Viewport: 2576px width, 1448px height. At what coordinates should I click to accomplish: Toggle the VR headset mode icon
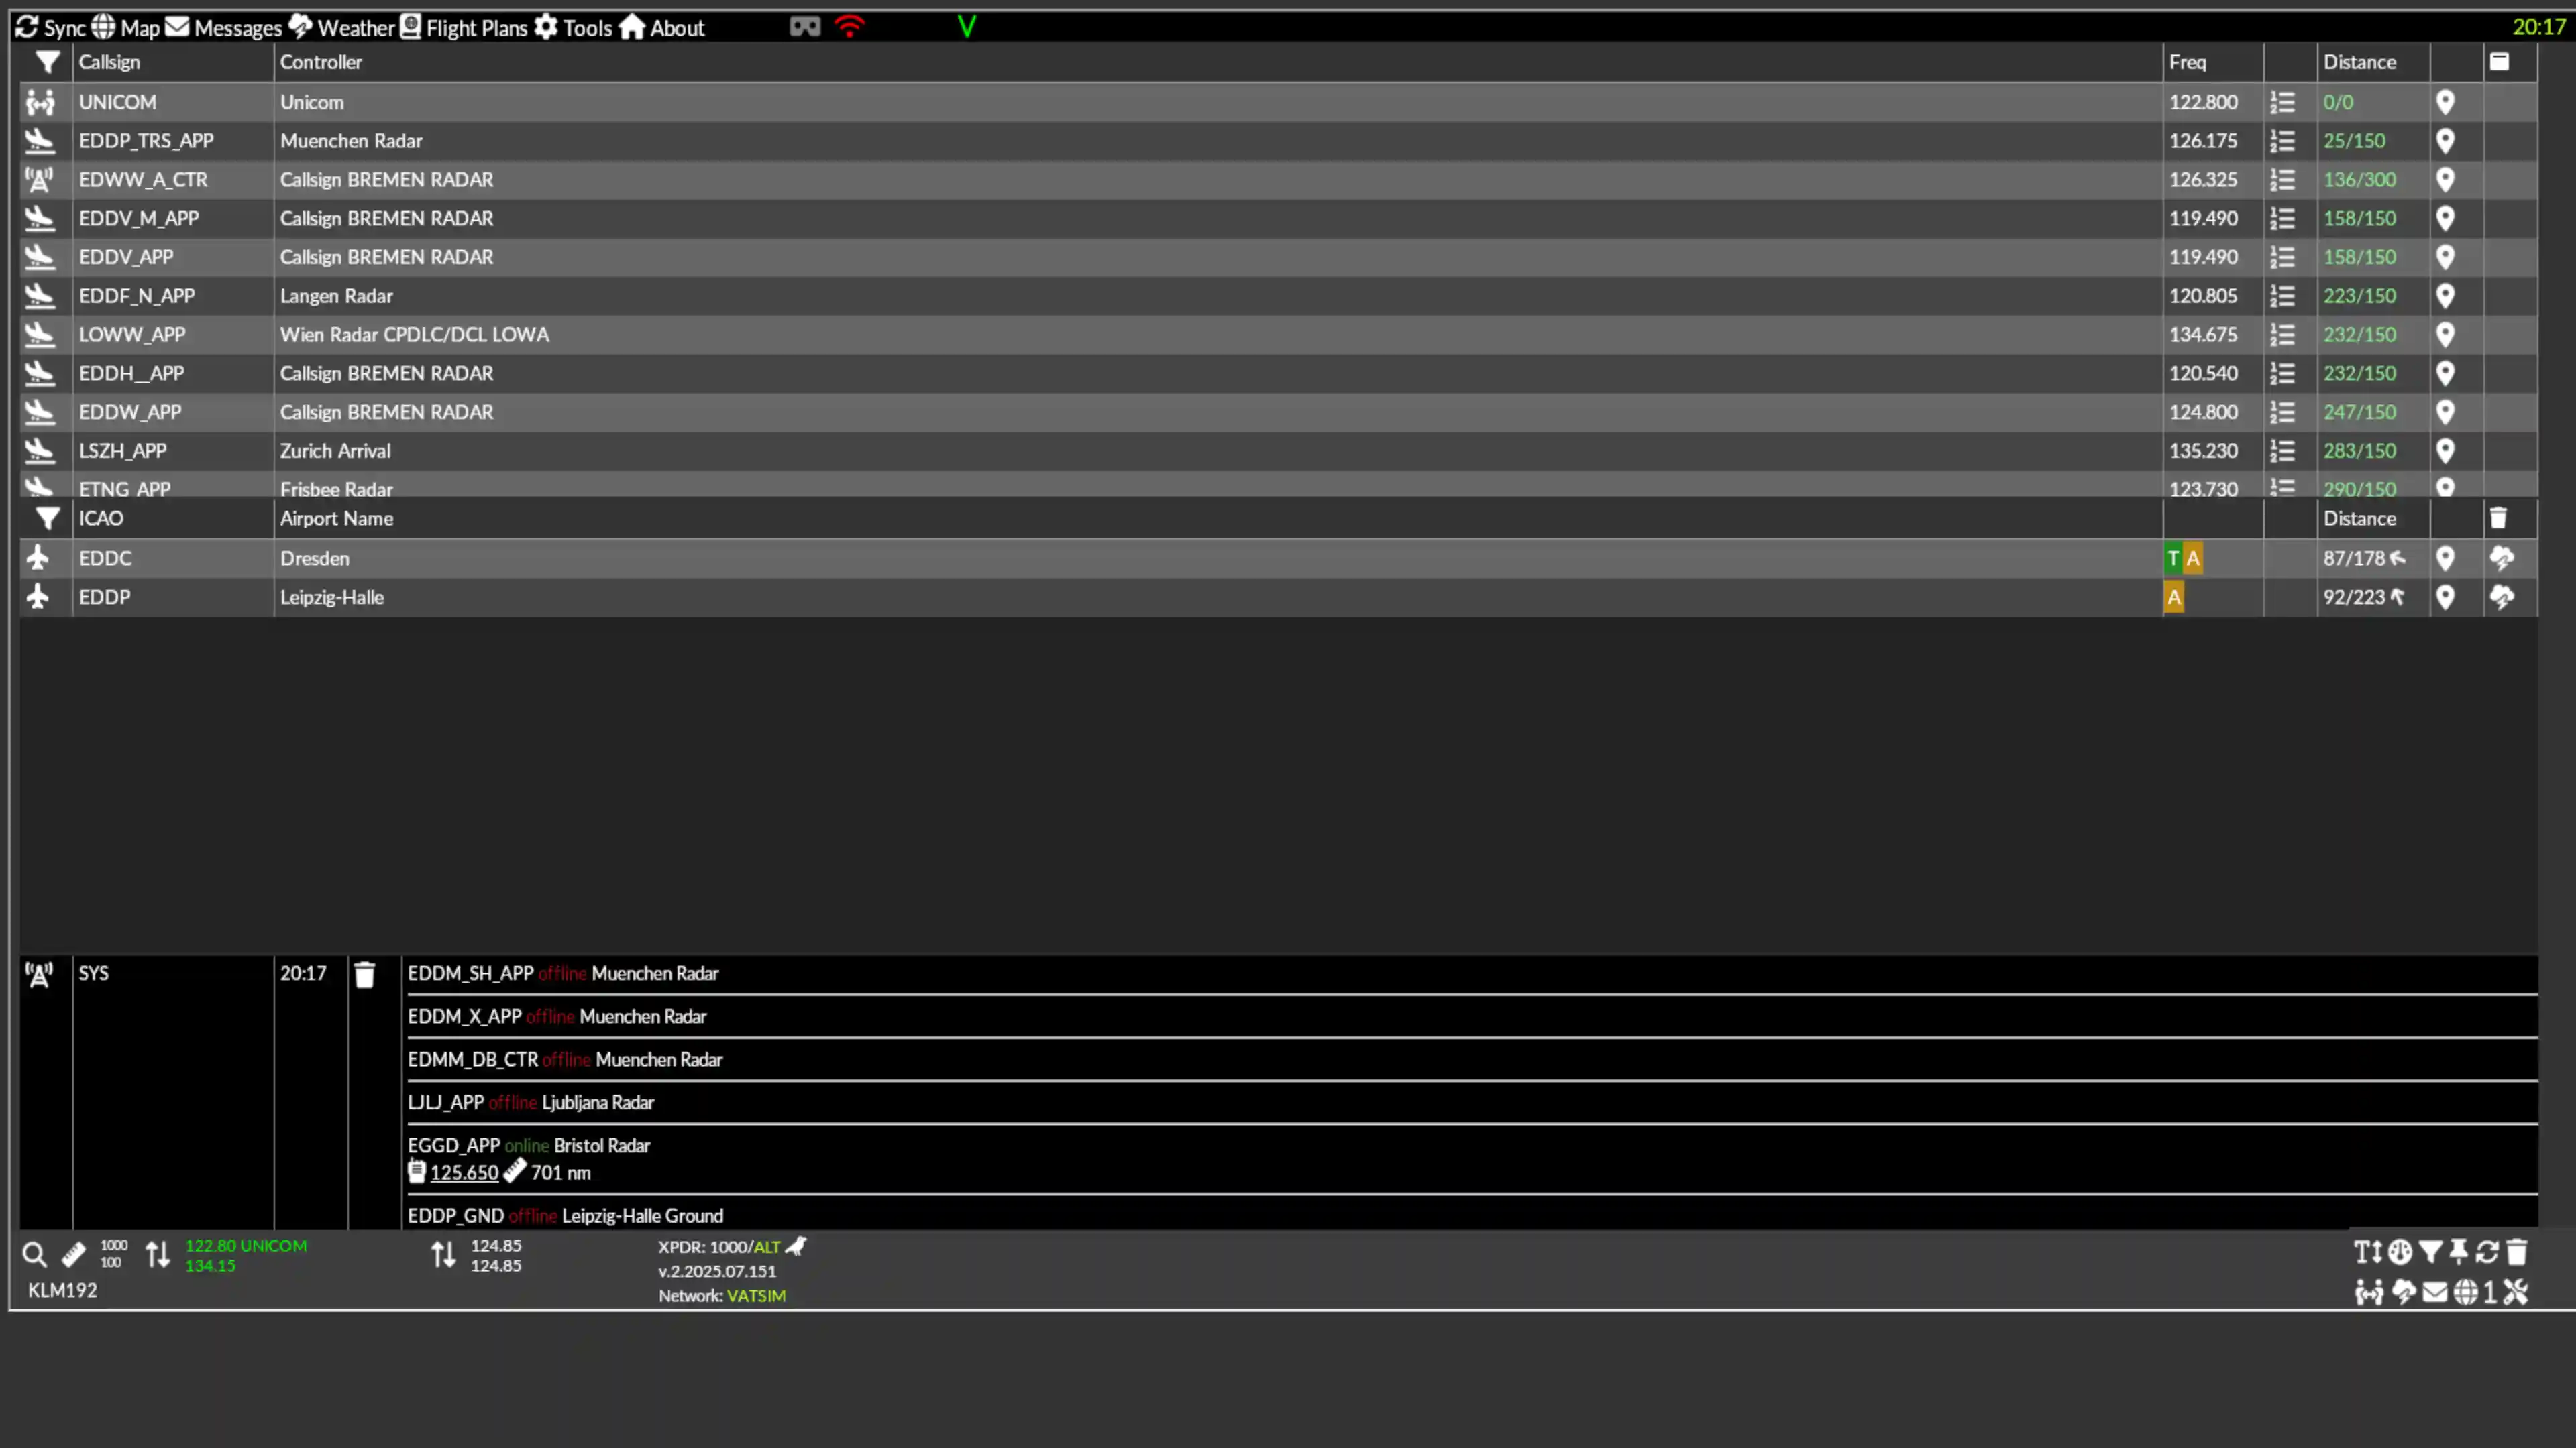805,27
